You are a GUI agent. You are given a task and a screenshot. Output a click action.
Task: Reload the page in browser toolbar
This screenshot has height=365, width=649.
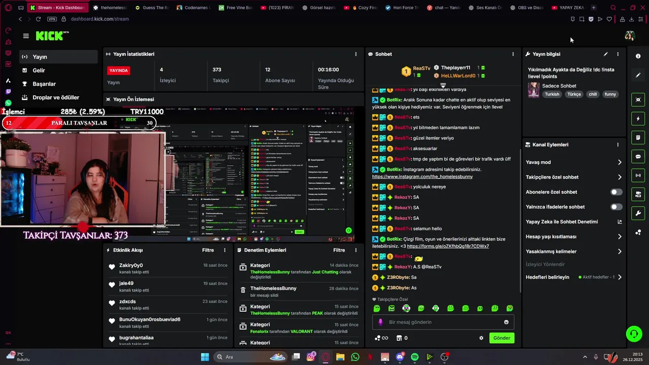[38, 19]
